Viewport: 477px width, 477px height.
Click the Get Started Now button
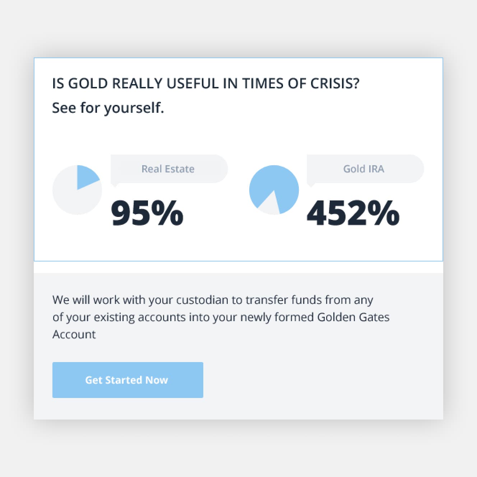click(x=128, y=380)
